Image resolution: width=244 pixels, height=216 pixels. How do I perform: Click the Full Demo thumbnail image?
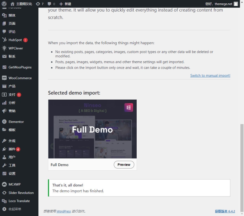pyautogui.click(x=92, y=129)
